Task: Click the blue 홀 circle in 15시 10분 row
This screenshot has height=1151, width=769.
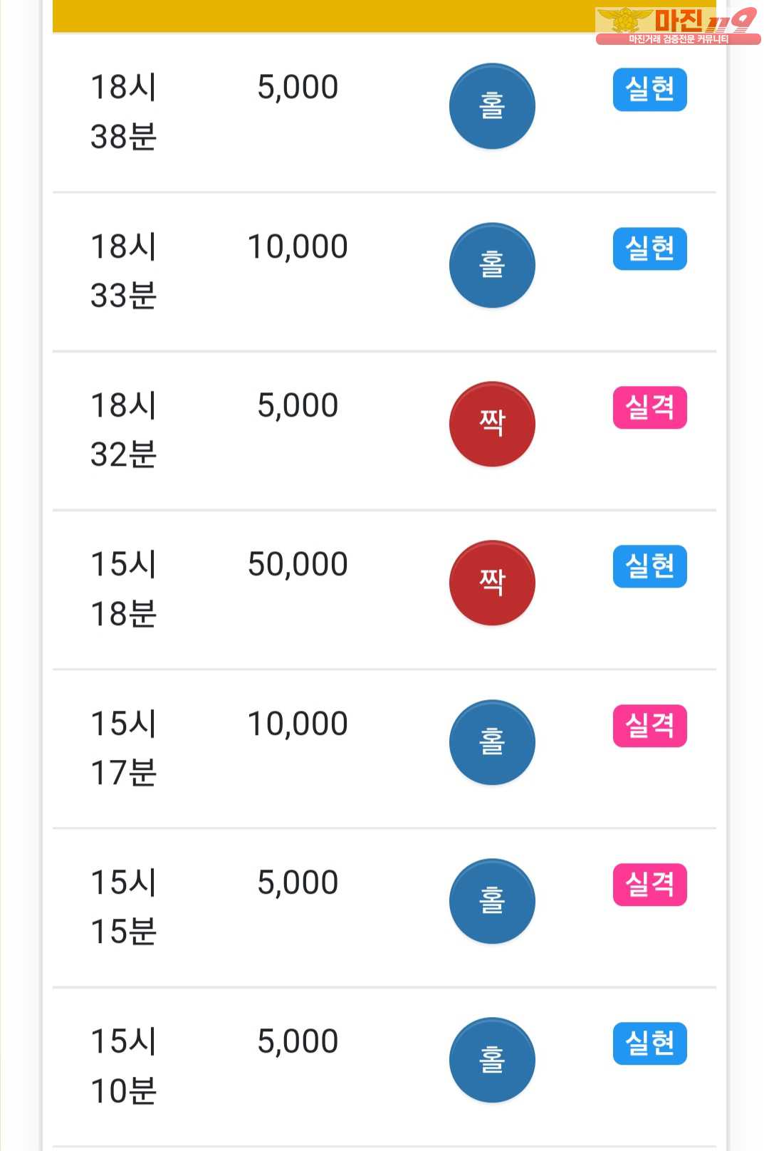Action: tap(492, 1060)
